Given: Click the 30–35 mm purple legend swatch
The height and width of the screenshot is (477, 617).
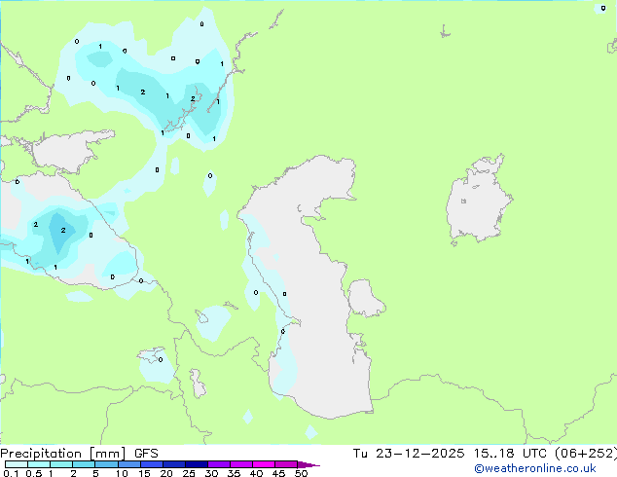Looking at the screenshot, I should tap(219, 464).
